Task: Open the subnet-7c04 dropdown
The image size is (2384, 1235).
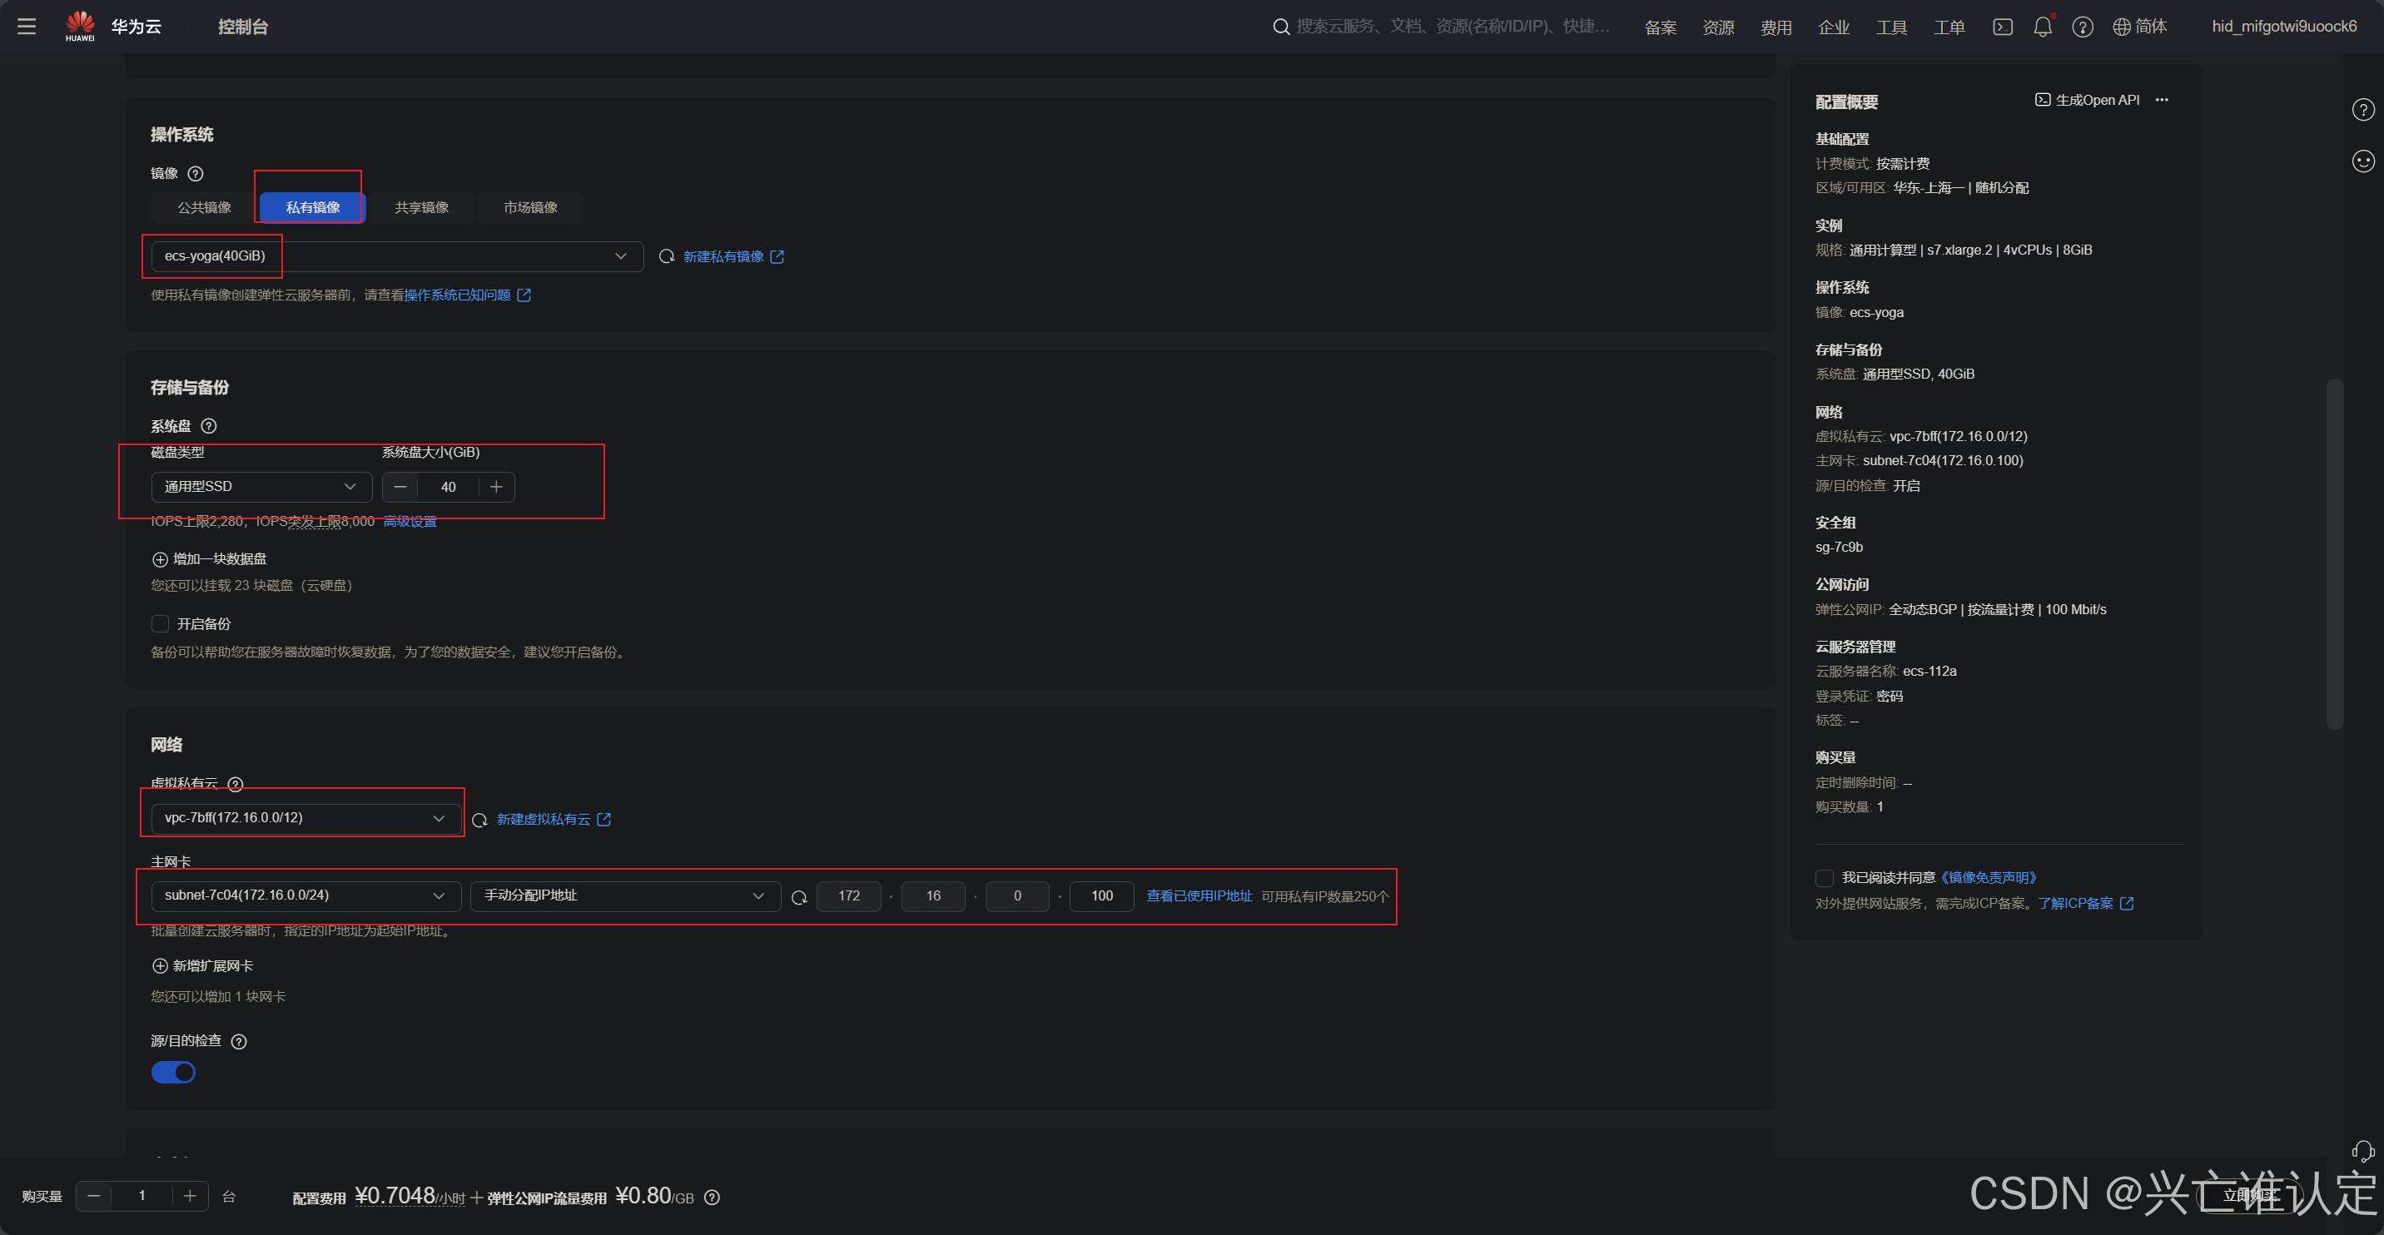Action: click(x=306, y=895)
